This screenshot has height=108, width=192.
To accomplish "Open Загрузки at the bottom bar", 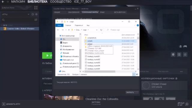I will click(96, 102).
